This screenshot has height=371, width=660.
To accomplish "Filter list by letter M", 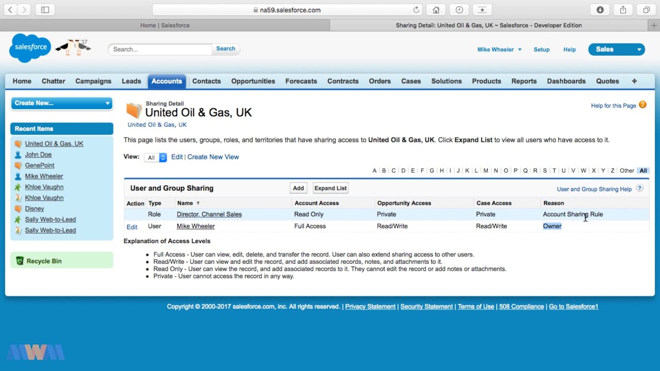I will [x=486, y=171].
